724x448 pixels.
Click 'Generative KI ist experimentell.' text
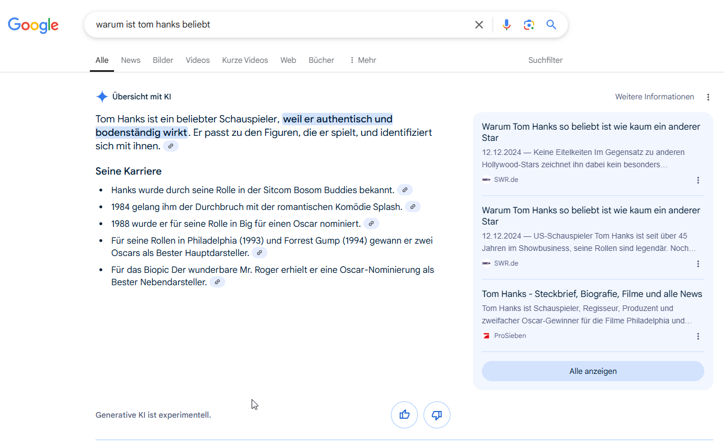[x=153, y=415]
